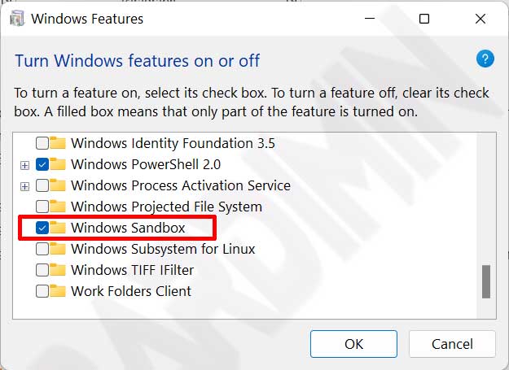Click the feature list scrollbar thumb

[x=486, y=281]
